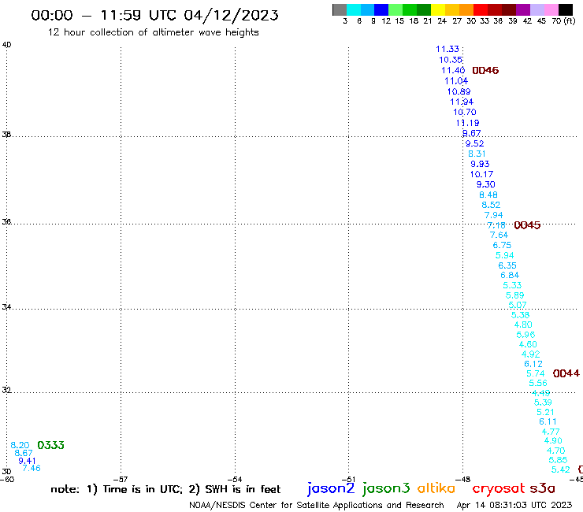Click the 0045 pass time label
This screenshot has width=583, height=512.
527,225
